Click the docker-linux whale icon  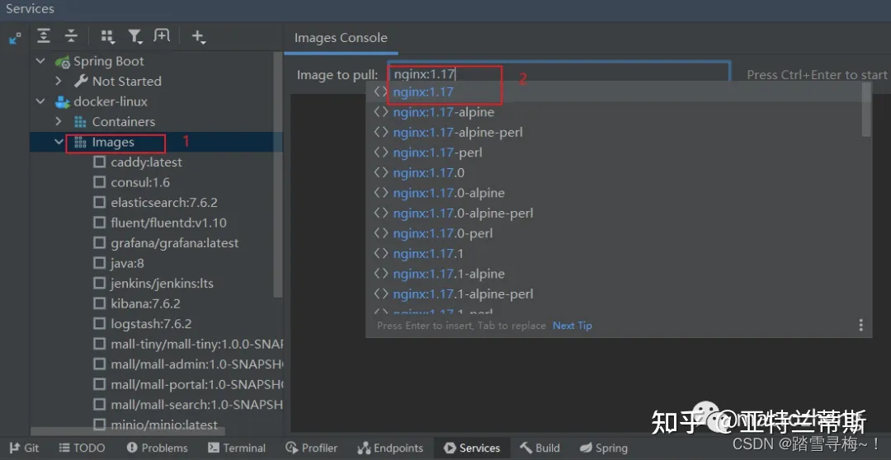click(x=62, y=102)
